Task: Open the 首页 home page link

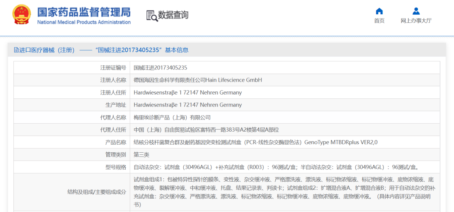Action: 379,21
